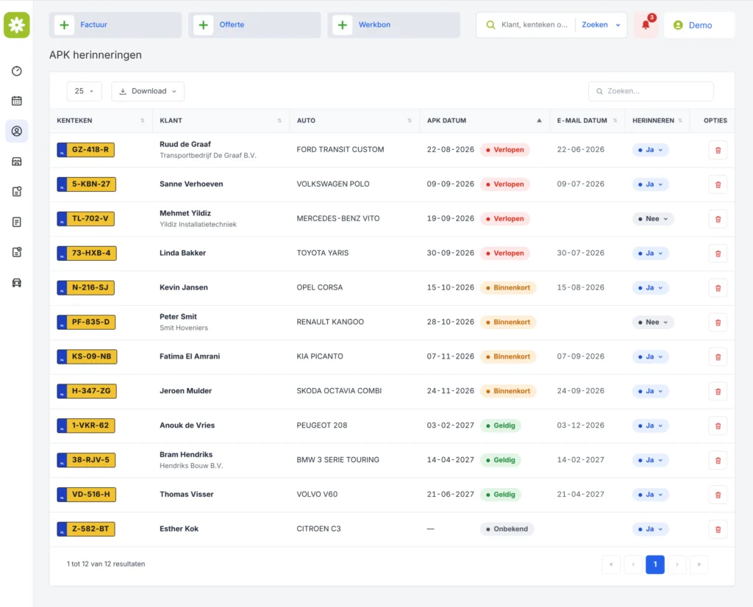Open the Nee reminder dropdown for Peter Smit
The height and width of the screenshot is (607, 753).
(653, 322)
